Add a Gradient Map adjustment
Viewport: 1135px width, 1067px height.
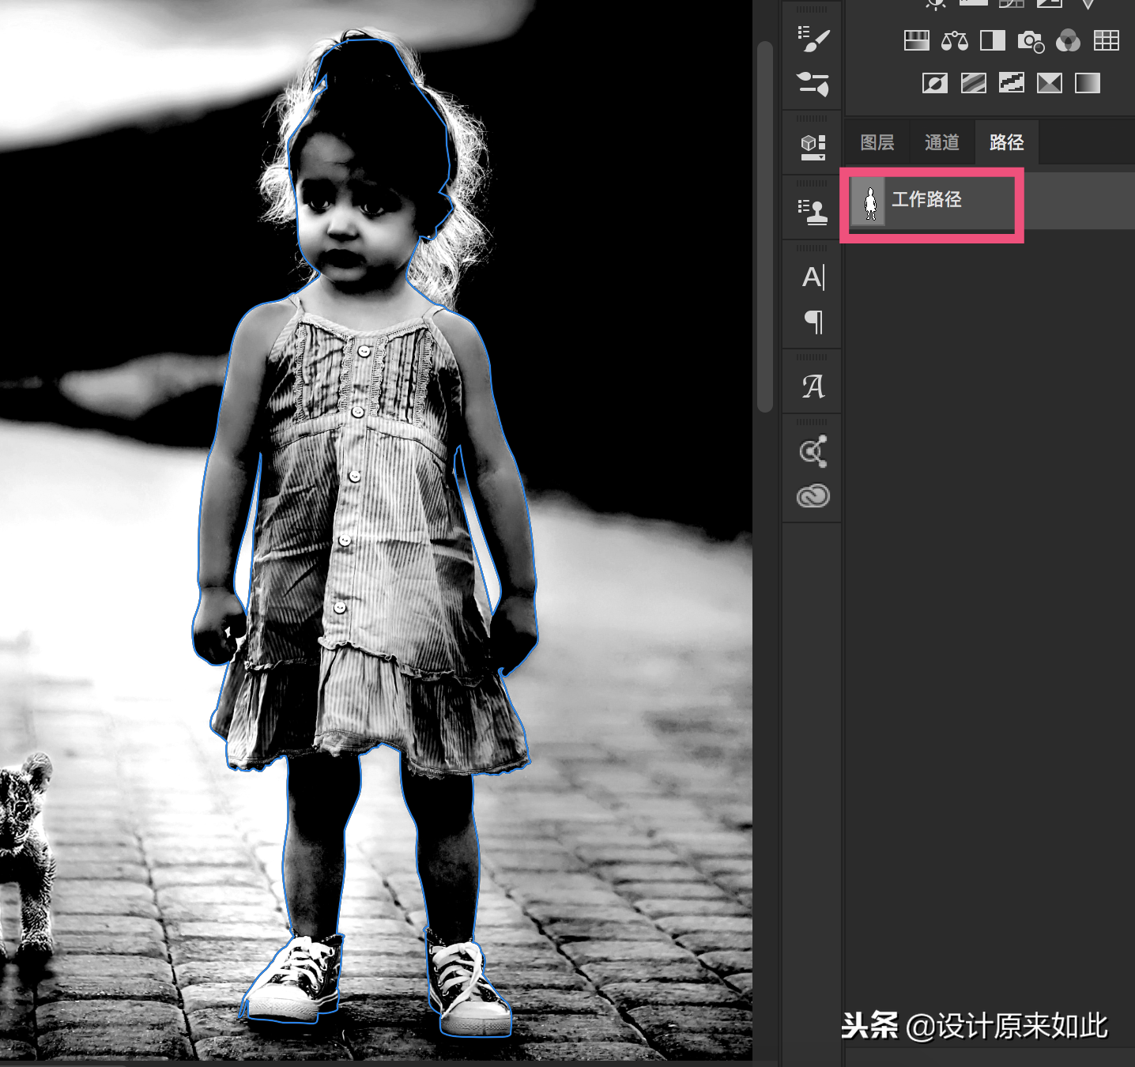[x=1087, y=83]
